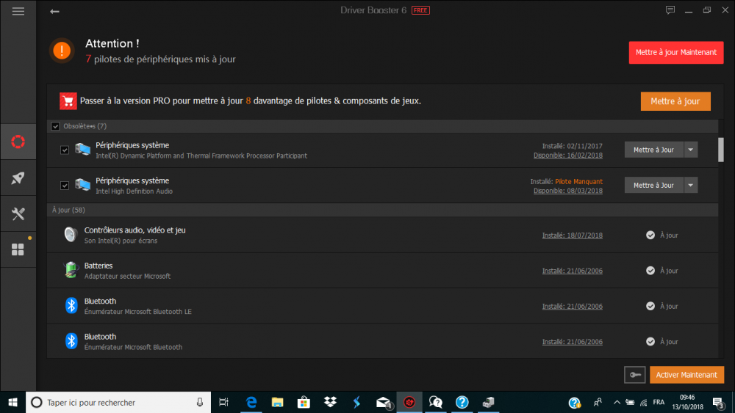Uncheck Intel Dynamic Platform driver checkbox
The width and height of the screenshot is (735, 413).
[x=65, y=150]
